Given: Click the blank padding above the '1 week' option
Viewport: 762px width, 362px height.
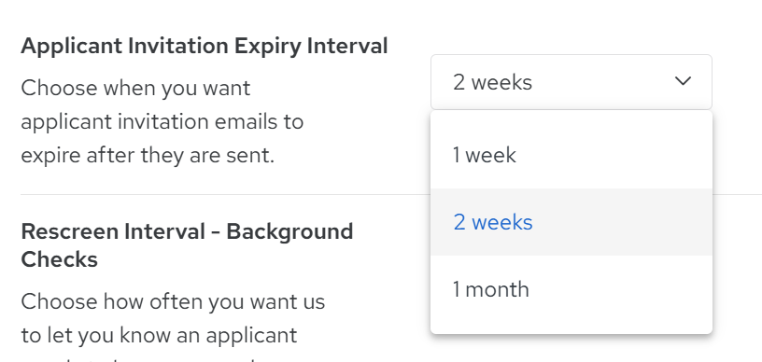Looking at the screenshot, I should pos(571,117).
